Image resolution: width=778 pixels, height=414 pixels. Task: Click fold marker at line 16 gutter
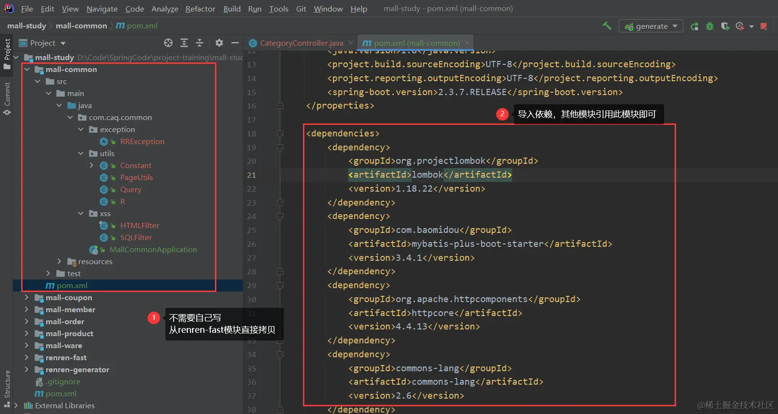coord(280,106)
